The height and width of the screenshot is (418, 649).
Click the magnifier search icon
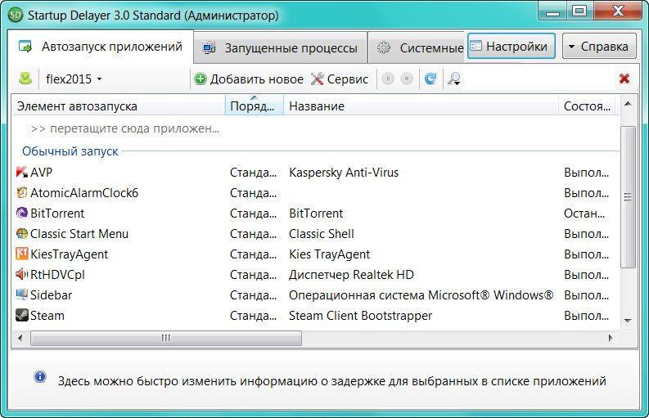coord(454,79)
